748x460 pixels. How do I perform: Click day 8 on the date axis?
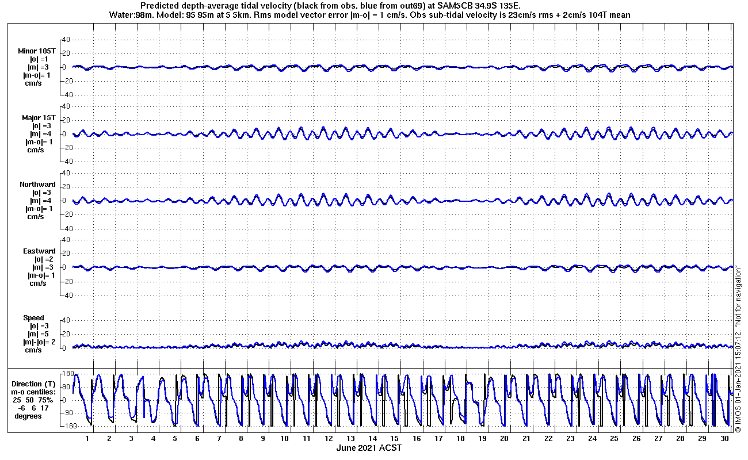(241, 438)
